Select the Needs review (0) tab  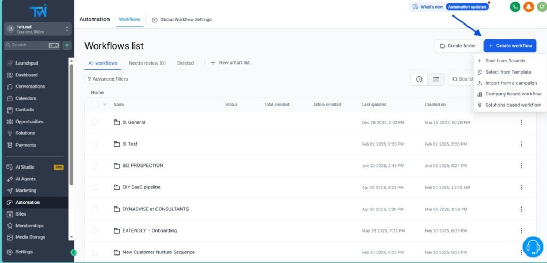[x=147, y=63]
